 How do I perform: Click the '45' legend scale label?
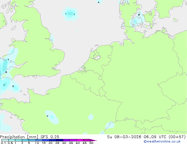(x=84, y=143)
